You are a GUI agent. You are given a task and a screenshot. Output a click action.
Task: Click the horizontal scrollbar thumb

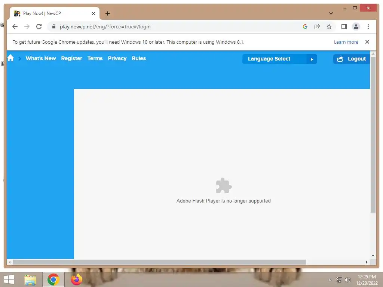coord(159,262)
